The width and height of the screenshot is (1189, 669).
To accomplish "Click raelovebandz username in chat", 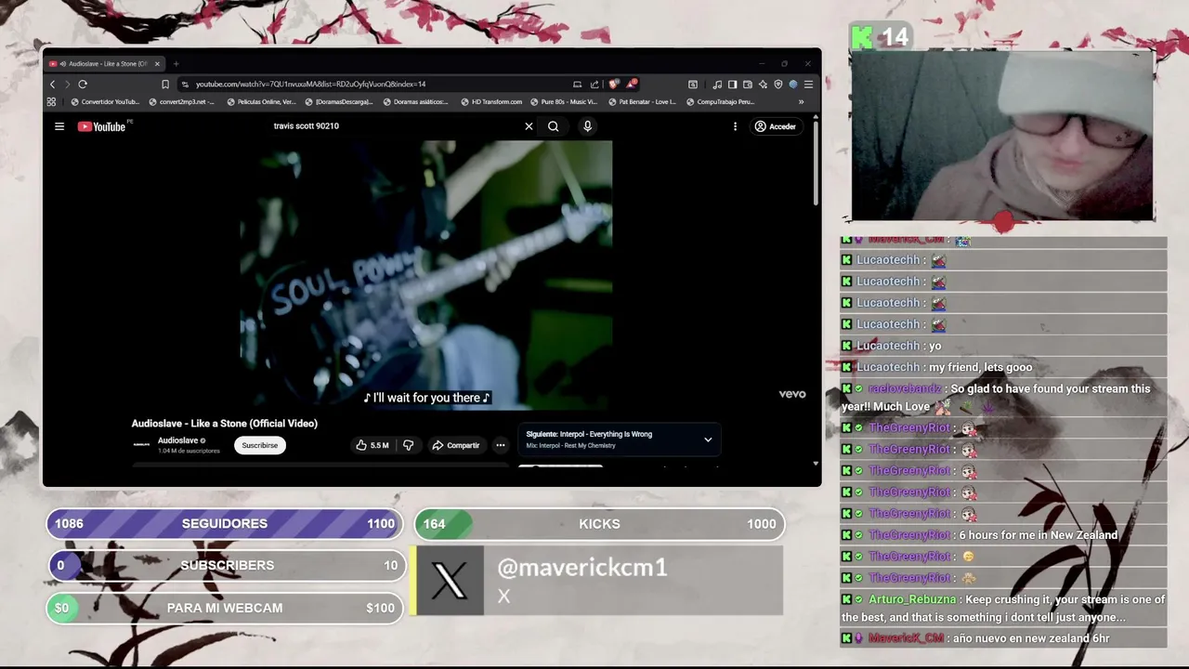I will [x=905, y=389].
